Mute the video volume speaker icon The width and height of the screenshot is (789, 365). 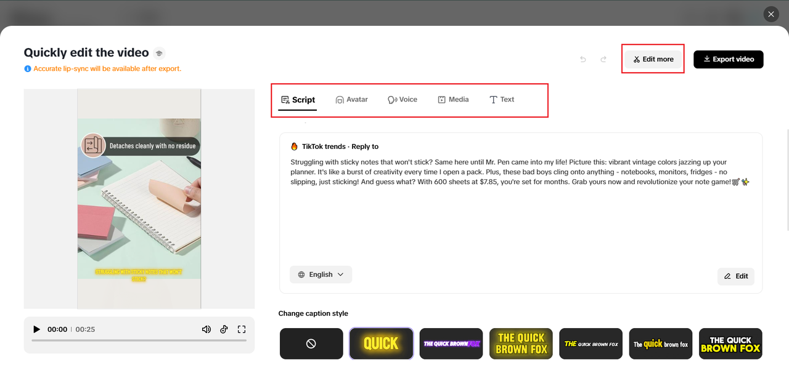[x=206, y=329]
